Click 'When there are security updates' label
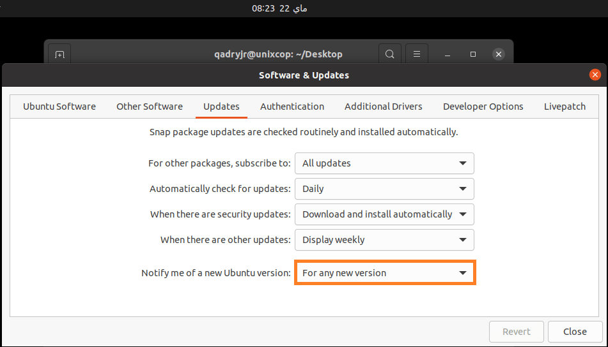 [x=220, y=214]
